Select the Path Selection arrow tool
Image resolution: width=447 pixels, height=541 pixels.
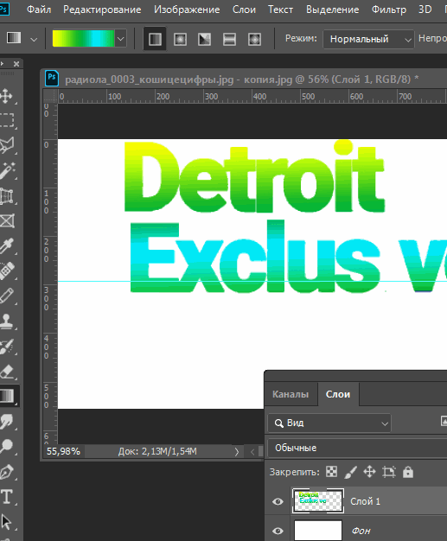click(7, 522)
